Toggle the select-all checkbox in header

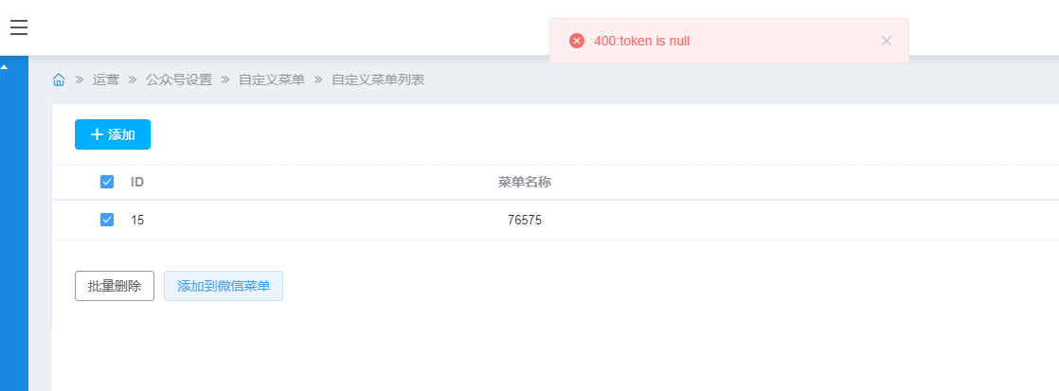107,182
